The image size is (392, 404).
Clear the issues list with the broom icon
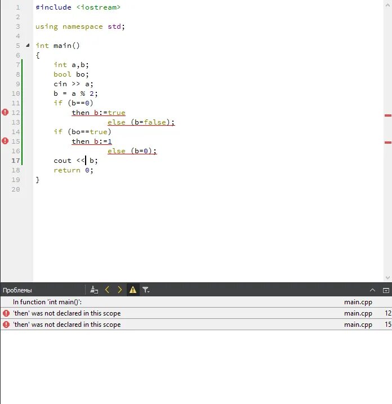tap(94, 290)
